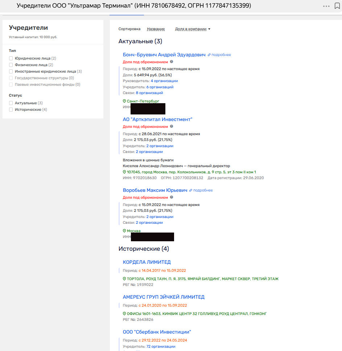Open the КОРДЕЛА ЛИМИТЕД founder entry
This screenshot has width=342, height=351.
coord(147,262)
